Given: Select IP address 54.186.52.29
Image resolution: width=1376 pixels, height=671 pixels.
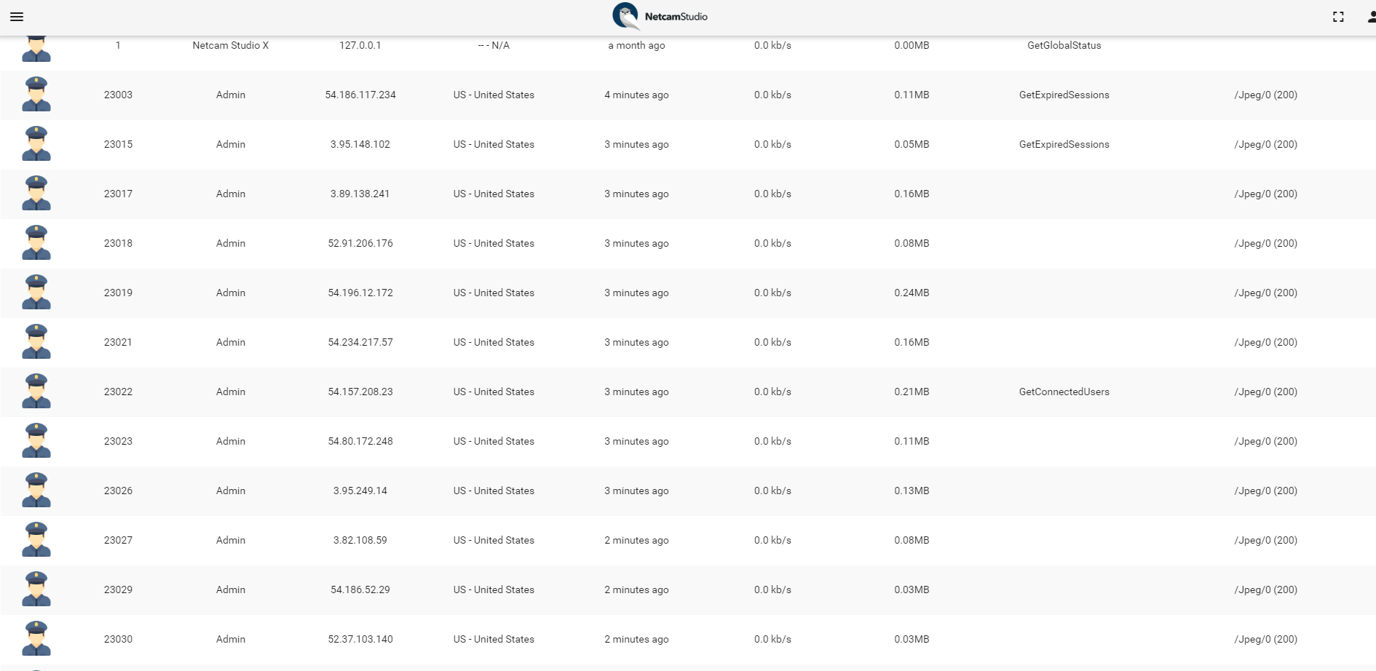Looking at the screenshot, I should point(360,589).
